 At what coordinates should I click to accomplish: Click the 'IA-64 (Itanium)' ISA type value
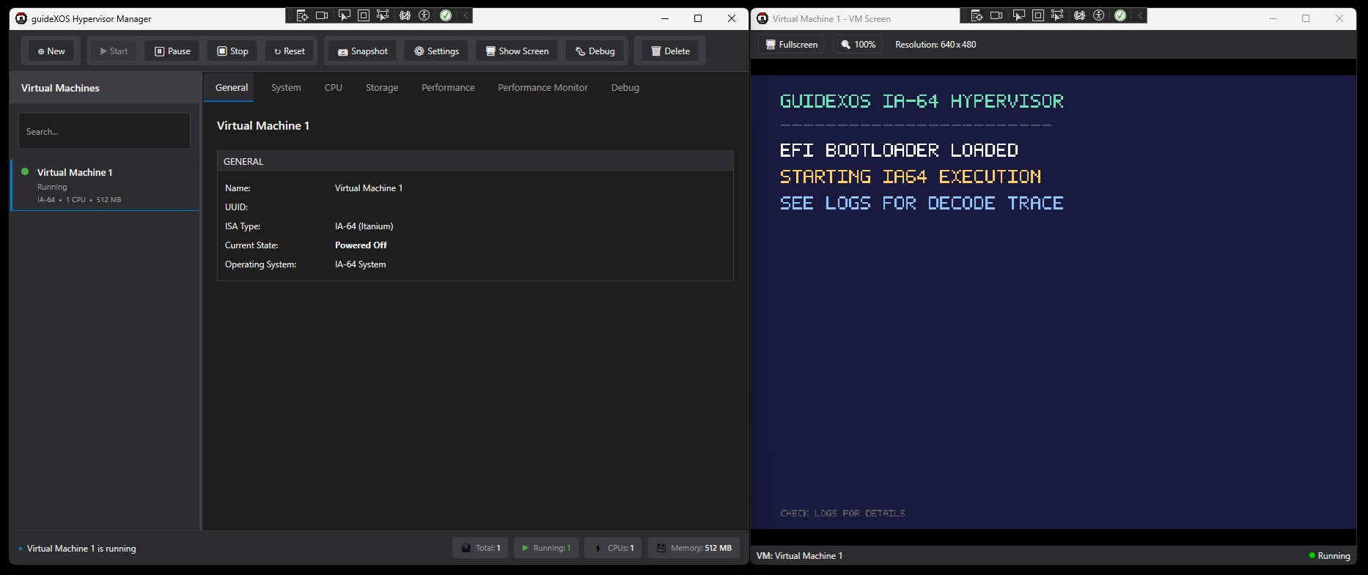point(364,226)
